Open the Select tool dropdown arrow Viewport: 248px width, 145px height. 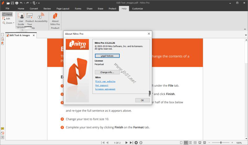pyautogui.click(x=37, y=3)
